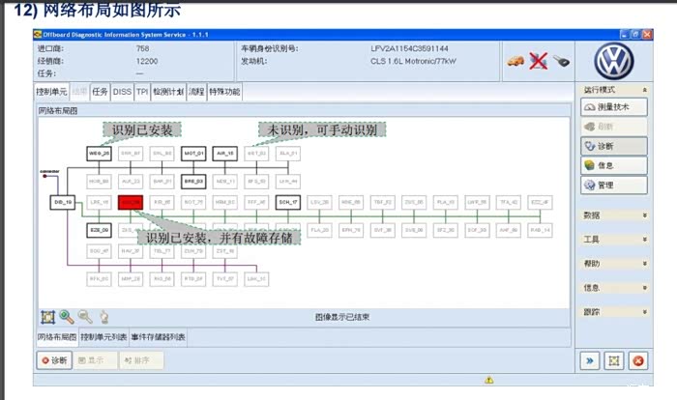Open the 测量技术 measurement mode

click(x=614, y=107)
